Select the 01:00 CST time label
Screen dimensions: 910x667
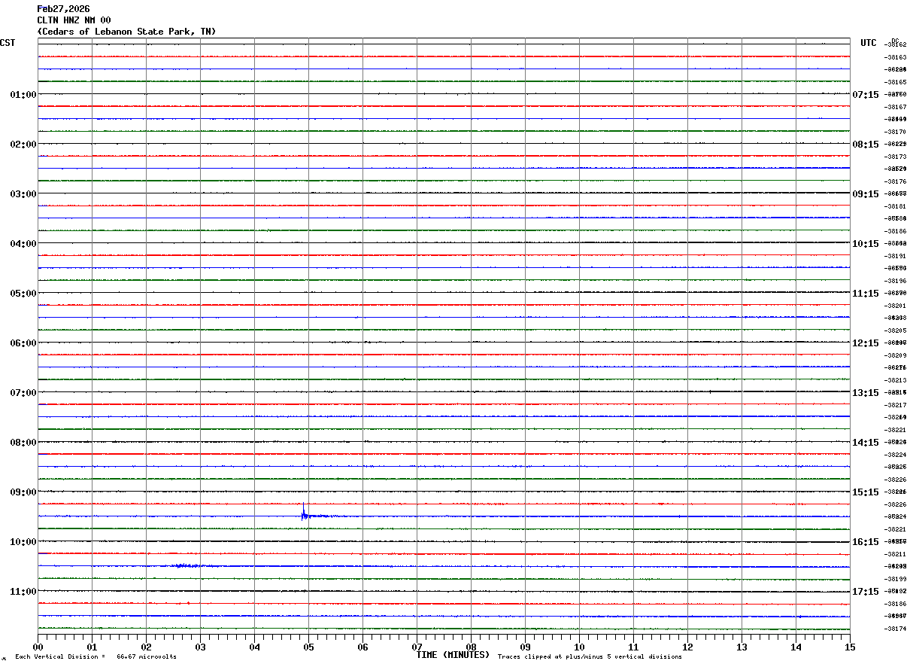[x=23, y=95]
